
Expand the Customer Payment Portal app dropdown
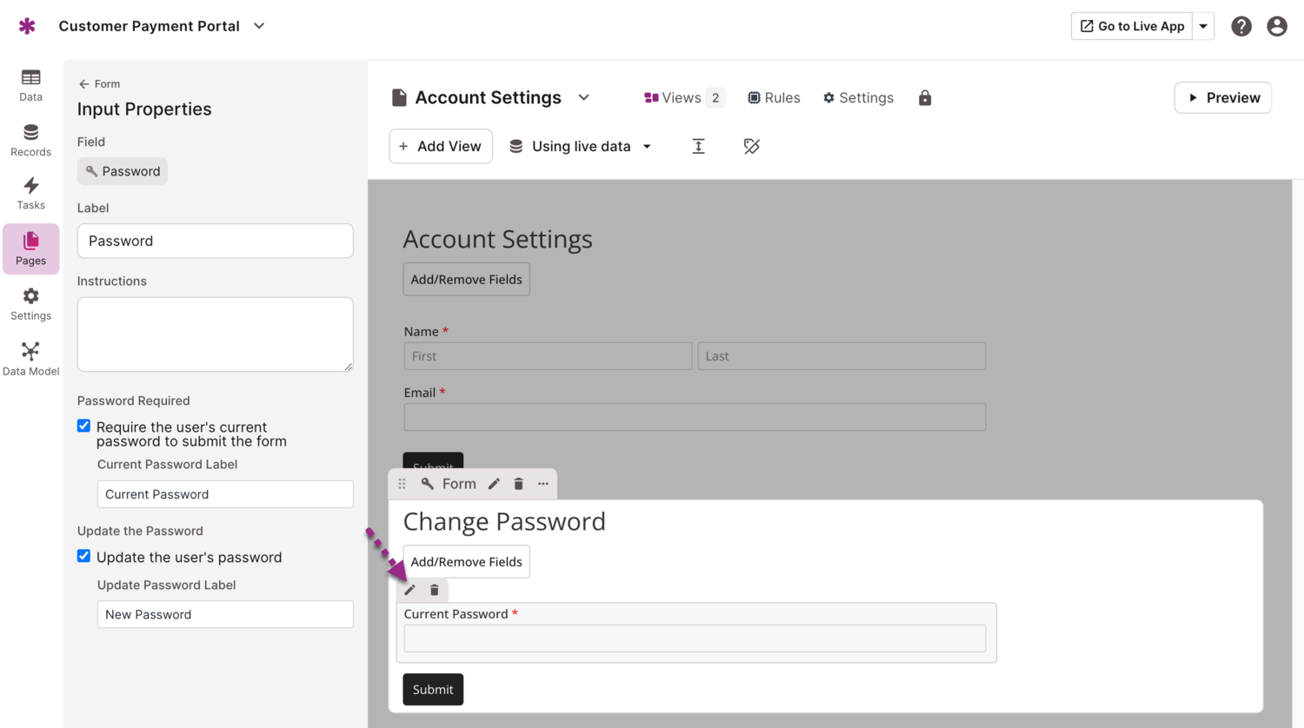[259, 26]
